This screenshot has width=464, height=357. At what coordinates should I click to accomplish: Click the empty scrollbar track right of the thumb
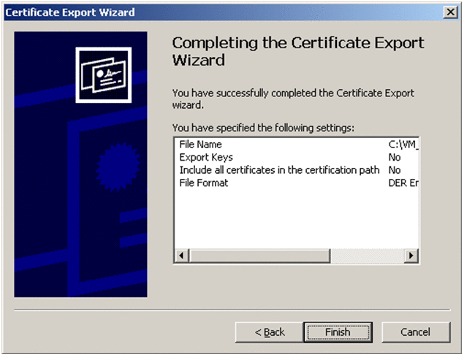[368, 256]
